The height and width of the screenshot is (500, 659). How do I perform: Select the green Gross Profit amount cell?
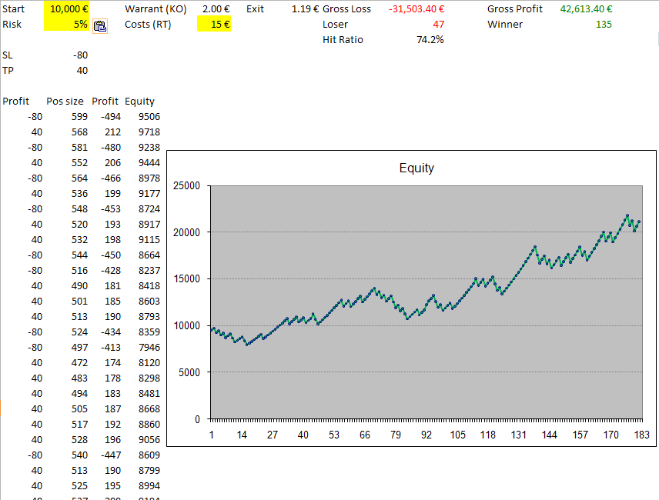point(586,9)
